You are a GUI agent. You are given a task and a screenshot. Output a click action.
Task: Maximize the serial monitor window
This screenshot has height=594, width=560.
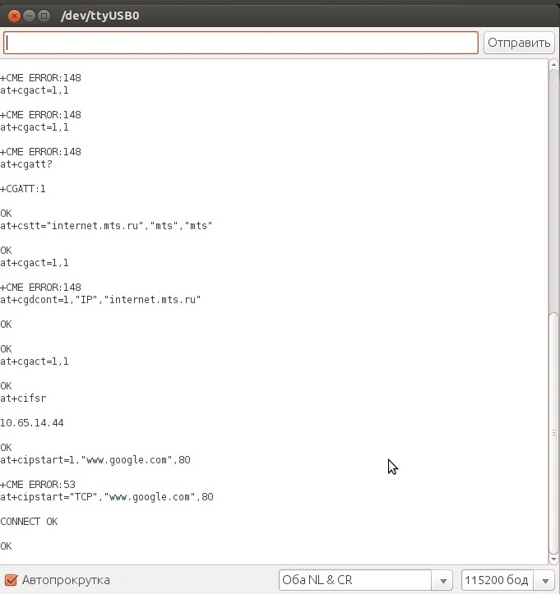[44, 14]
